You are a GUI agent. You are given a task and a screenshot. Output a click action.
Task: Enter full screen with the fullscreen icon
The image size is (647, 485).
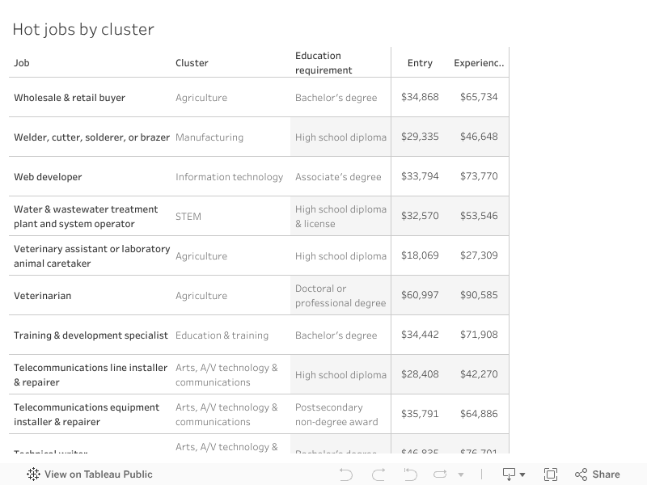[x=551, y=474]
